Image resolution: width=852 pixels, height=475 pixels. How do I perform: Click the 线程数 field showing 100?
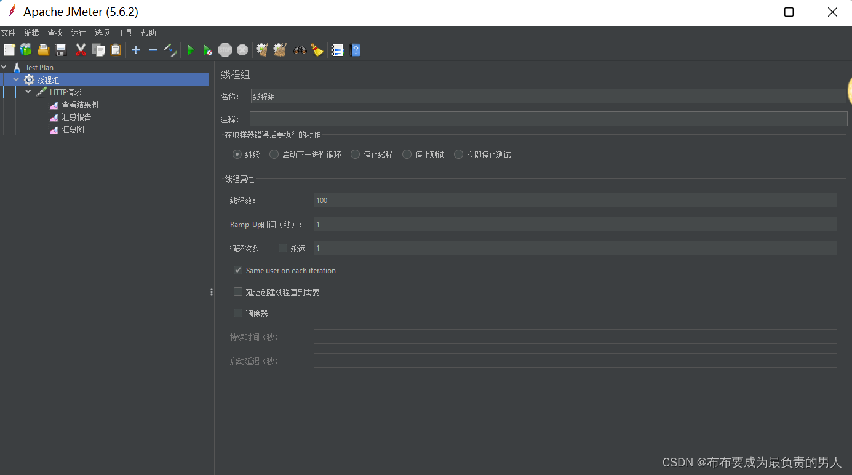point(575,200)
